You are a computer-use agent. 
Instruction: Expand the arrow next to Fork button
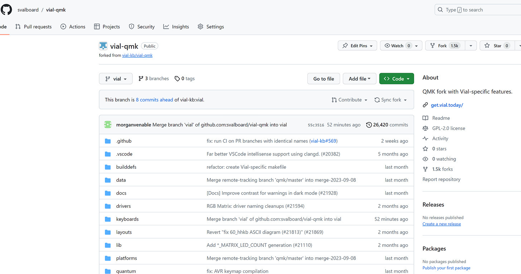point(471,46)
